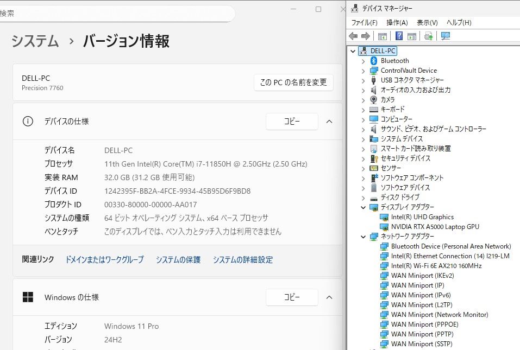Open the 表示(V) menu
Image resolution: width=520 pixels, height=350 pixels.
click(x=427, y=22)
